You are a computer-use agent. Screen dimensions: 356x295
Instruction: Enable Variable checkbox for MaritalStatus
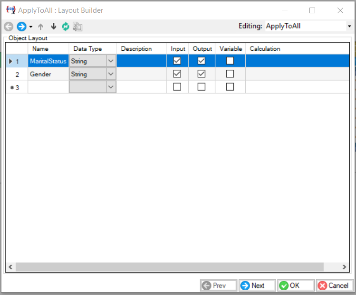point(230,61)
